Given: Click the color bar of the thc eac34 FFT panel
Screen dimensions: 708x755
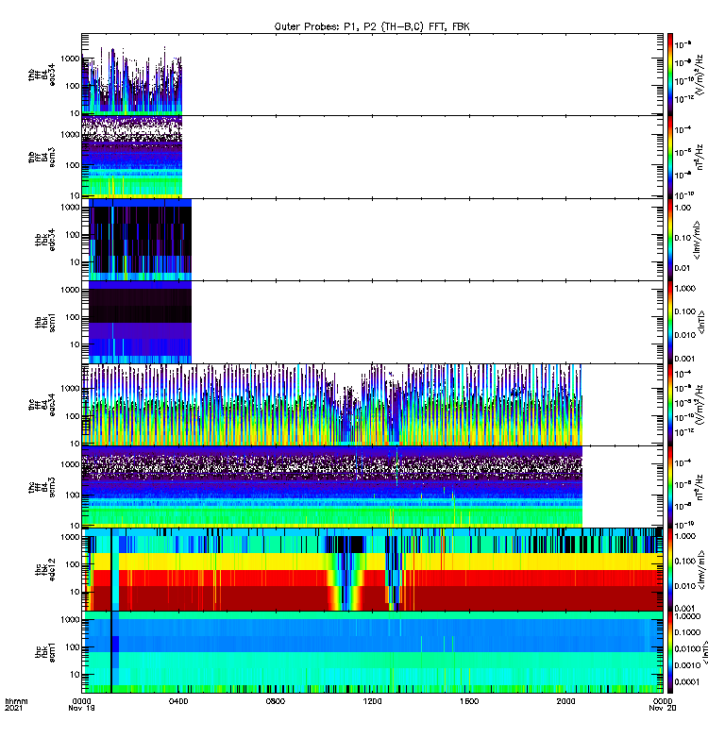Looking at the screenshot, I should [x=670, y=405].
